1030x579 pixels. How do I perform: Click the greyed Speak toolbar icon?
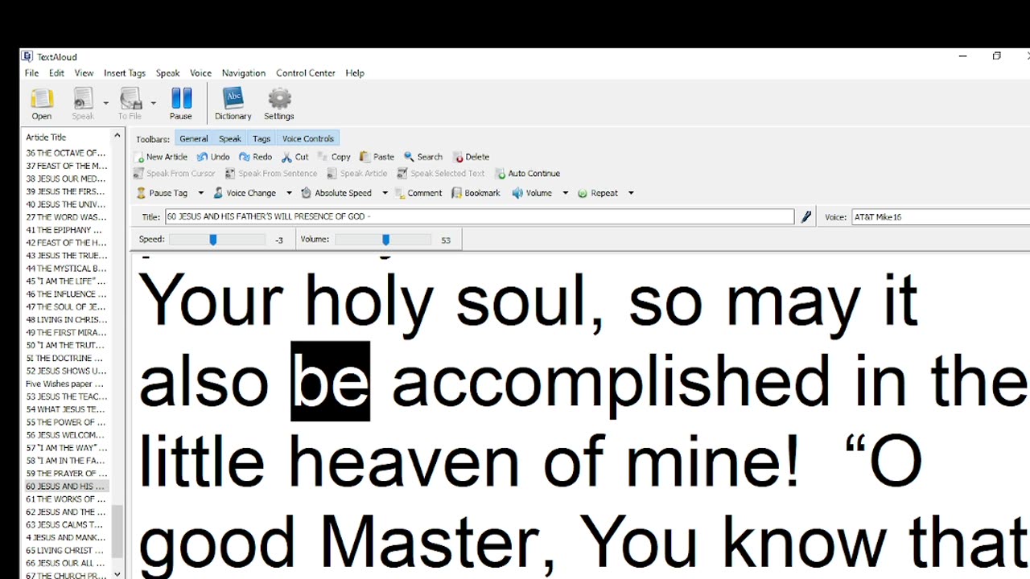[83, 105]
